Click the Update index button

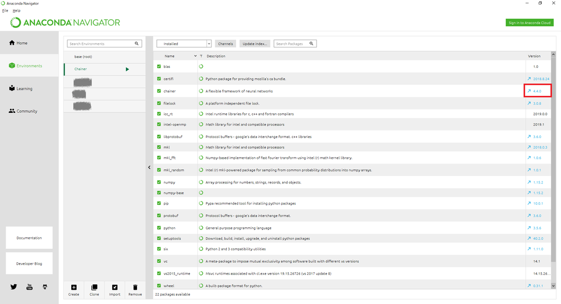[x=255, y=44]
